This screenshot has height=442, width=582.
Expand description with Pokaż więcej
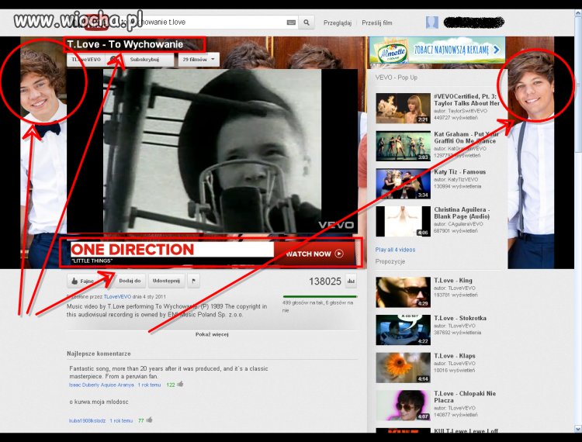click(212, 334)
